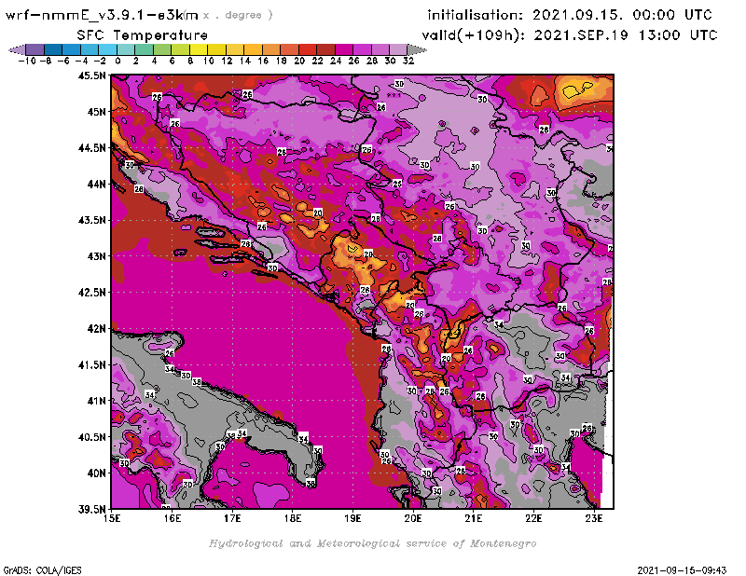The image size is (746, 576).
Task: Click the '40N' latitude label
Action: [96, 473]
